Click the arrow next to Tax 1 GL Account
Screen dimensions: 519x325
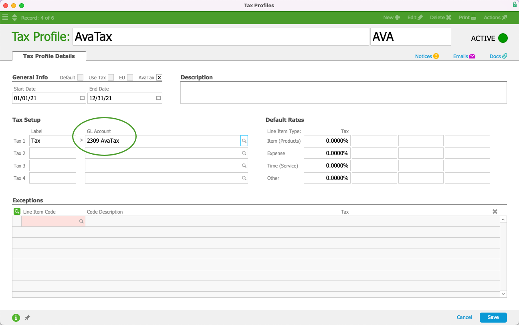[x=81, y=141]
